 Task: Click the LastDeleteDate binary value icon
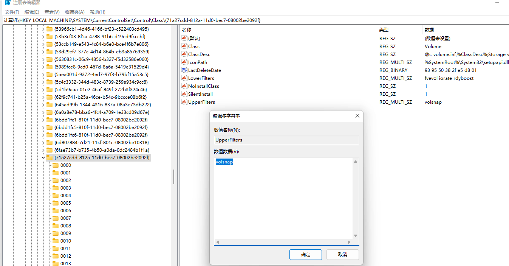pos(184,70)
